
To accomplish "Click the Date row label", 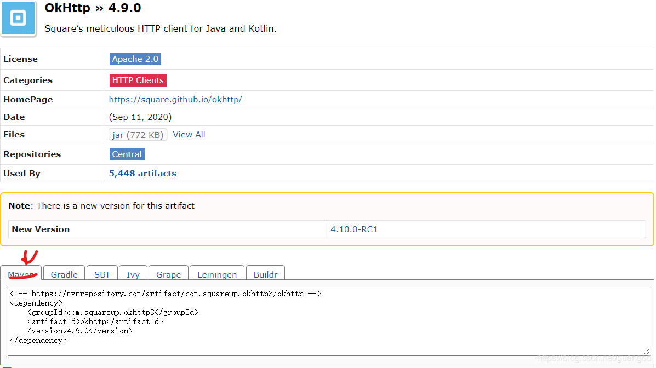I will pos(14,117).
